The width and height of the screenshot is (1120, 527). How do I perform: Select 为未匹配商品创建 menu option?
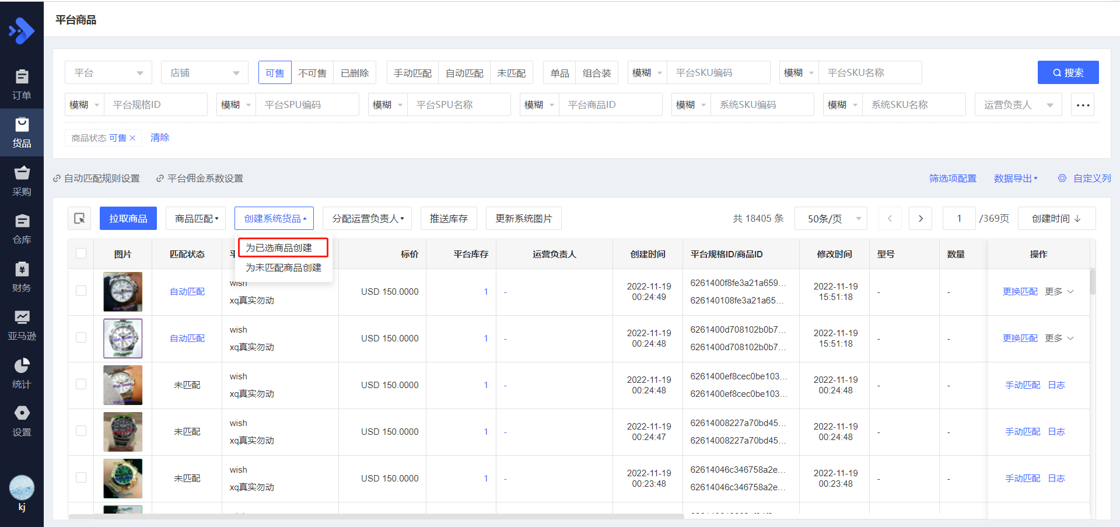(283, 267)
